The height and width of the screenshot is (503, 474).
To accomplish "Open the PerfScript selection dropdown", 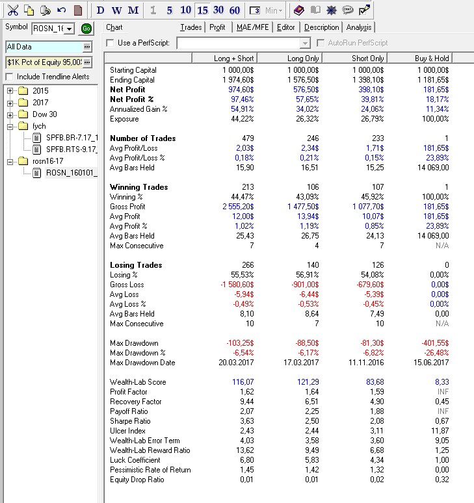I will coord(305,43).
